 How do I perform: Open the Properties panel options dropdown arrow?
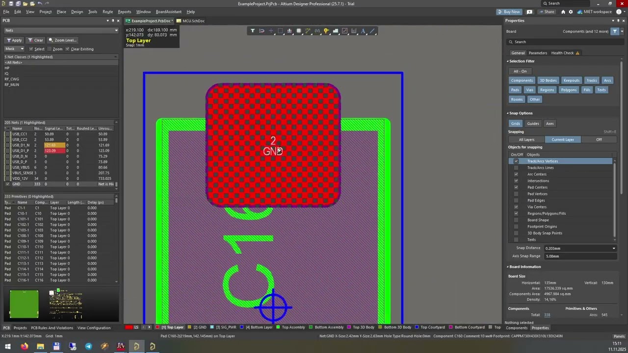click(x=613, y=21)
